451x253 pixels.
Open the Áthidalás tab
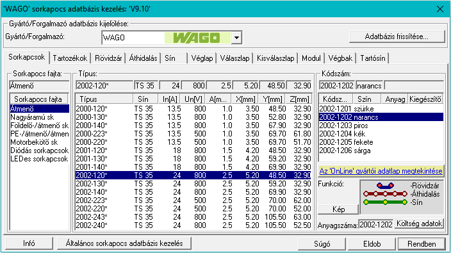click(x=143, y=58)
